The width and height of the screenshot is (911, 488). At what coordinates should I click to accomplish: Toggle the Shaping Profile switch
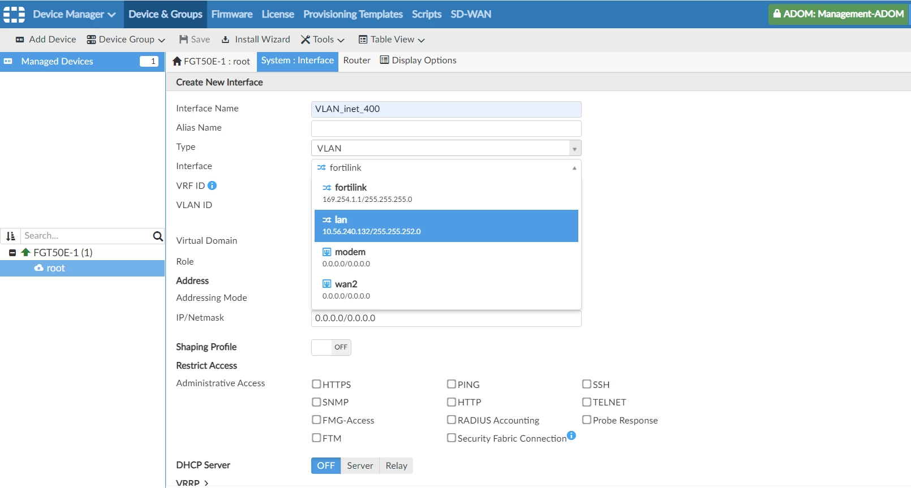[x=331, y=347]
